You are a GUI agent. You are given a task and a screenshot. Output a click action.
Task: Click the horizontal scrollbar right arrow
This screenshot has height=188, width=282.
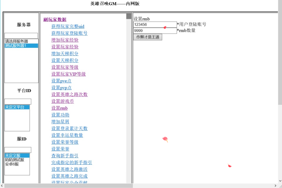pyautogui.click(x=276, y=186)
